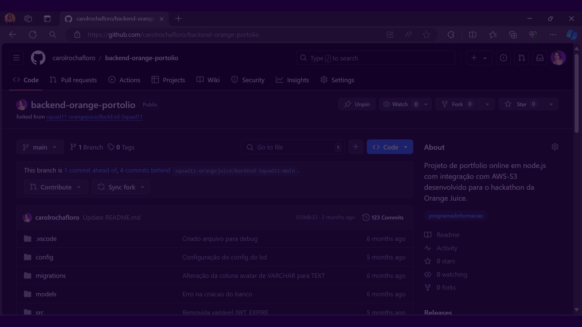Open the split screen icon

(x=473, y=35)
